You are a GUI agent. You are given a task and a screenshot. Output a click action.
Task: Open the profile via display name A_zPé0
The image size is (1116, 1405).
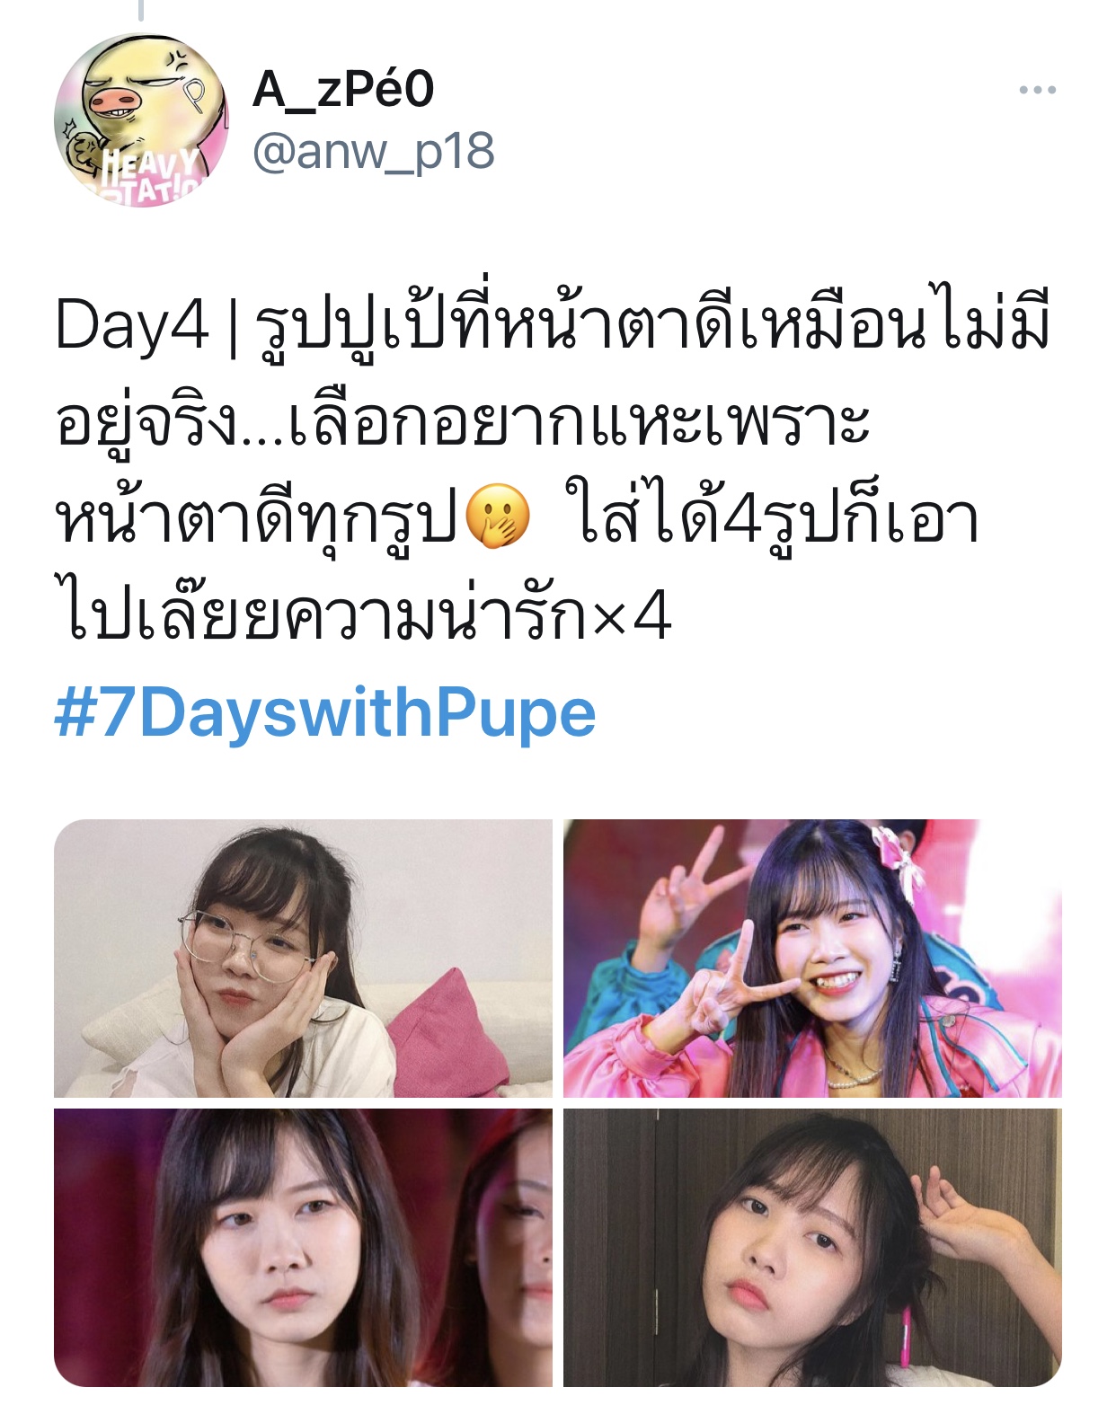coord(343,90)
